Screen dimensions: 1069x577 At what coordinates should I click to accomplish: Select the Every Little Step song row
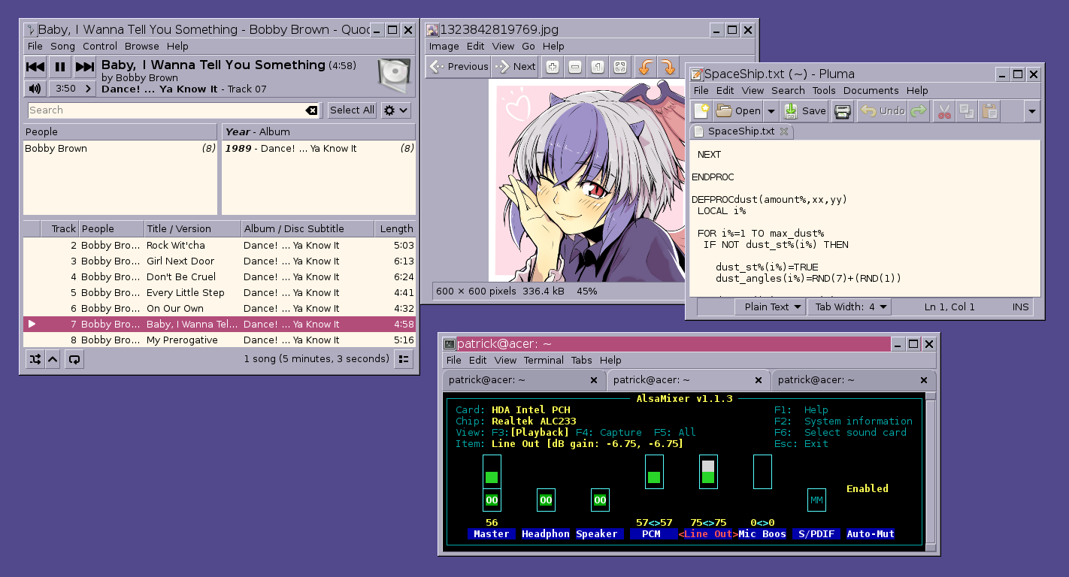coord(220,293)
